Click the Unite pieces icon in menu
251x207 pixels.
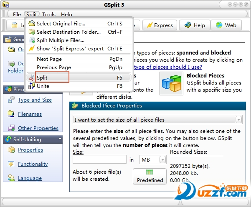(x=32, y=86)
